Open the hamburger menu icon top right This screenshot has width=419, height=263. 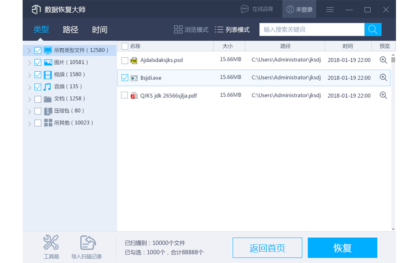330,9
